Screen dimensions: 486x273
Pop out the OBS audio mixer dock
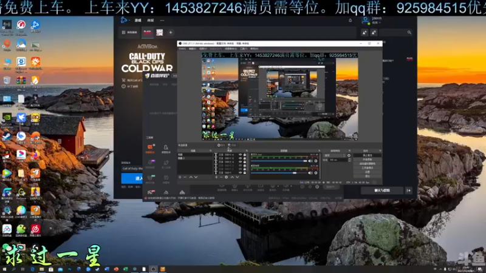320,150
